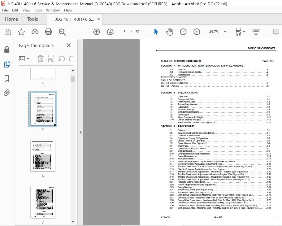This screenshot has height=226, width=282.
Task: Click thumbnails scrollbar up arrow
Action: click(x=73, y=71)
